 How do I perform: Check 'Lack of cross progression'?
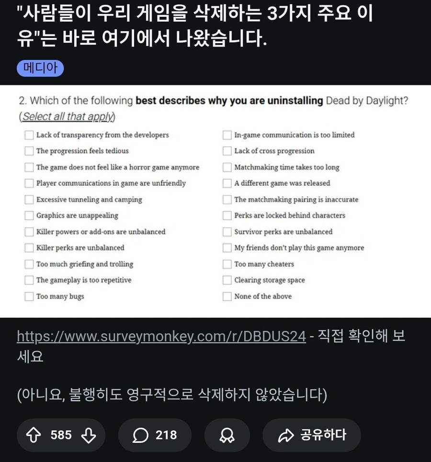226,151
